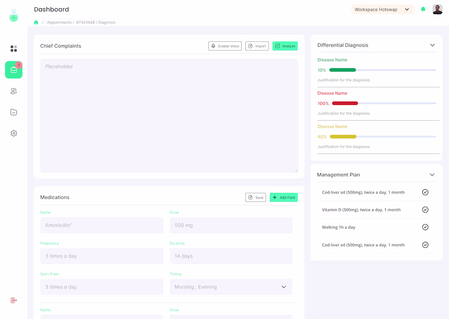Open notifications with the bell icon
The width and height of the screenshot is (449, 319).
pyautogui.click(x=423, y=9)
